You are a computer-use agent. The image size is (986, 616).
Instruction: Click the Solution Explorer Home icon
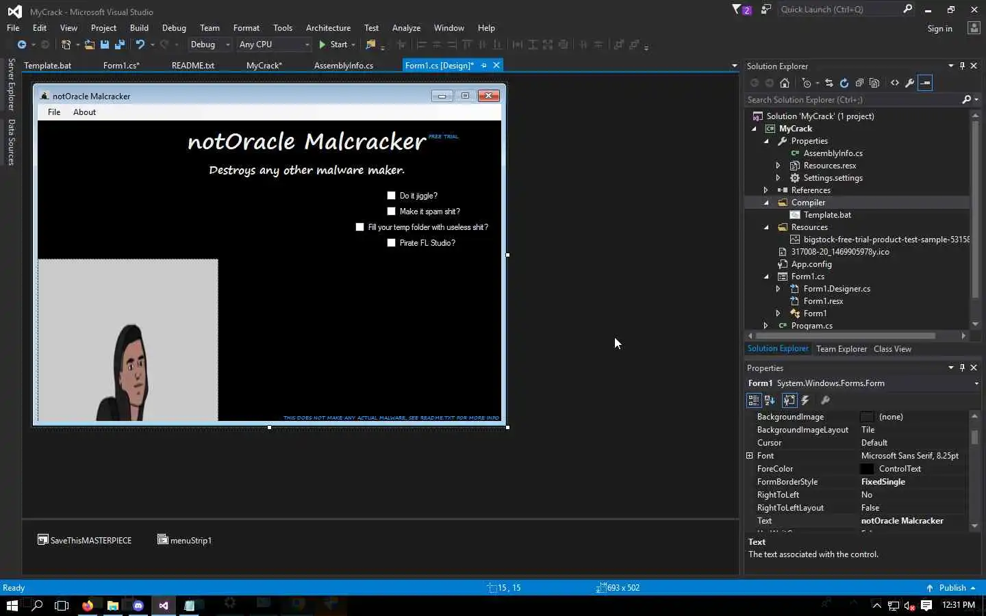pos(785,83)
